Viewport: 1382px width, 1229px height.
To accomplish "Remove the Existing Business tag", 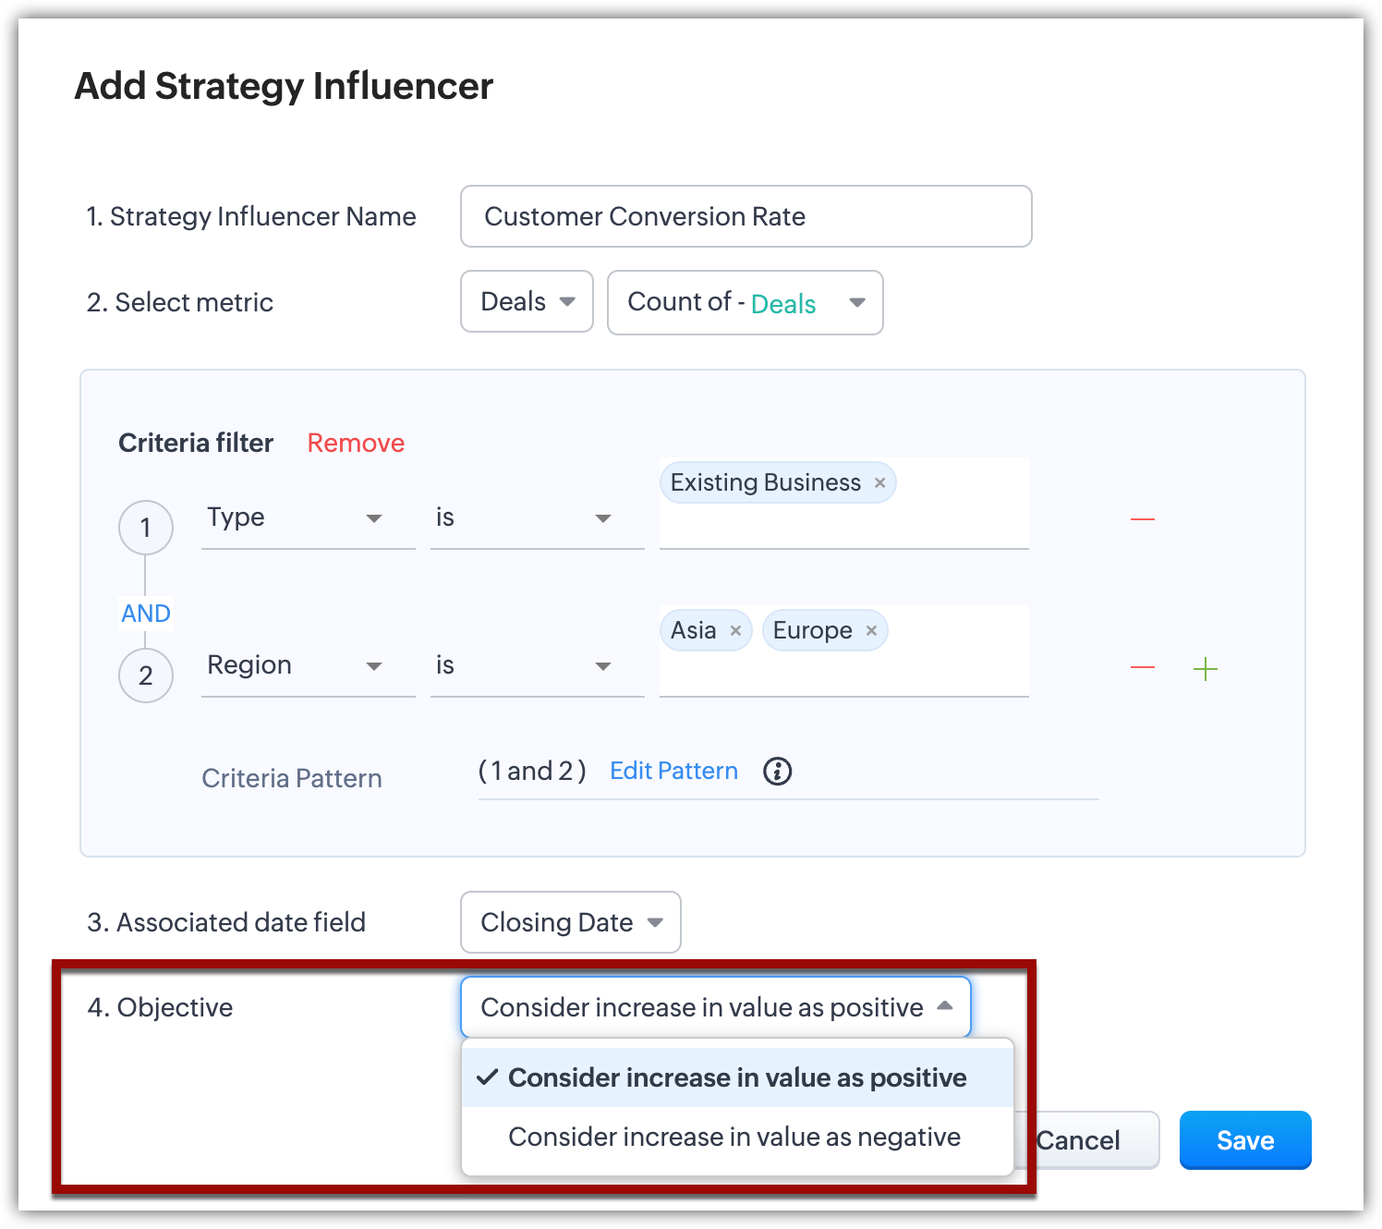I will 879,483.
